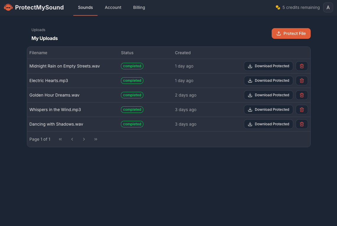
Task: Open the Billing tab
Action: (139, 7)
